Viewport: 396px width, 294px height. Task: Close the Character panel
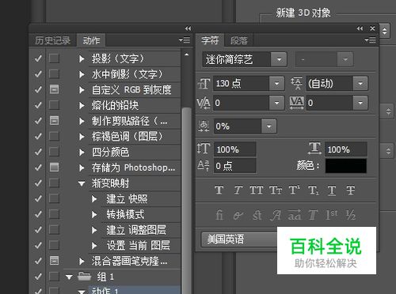coord(372,28)
